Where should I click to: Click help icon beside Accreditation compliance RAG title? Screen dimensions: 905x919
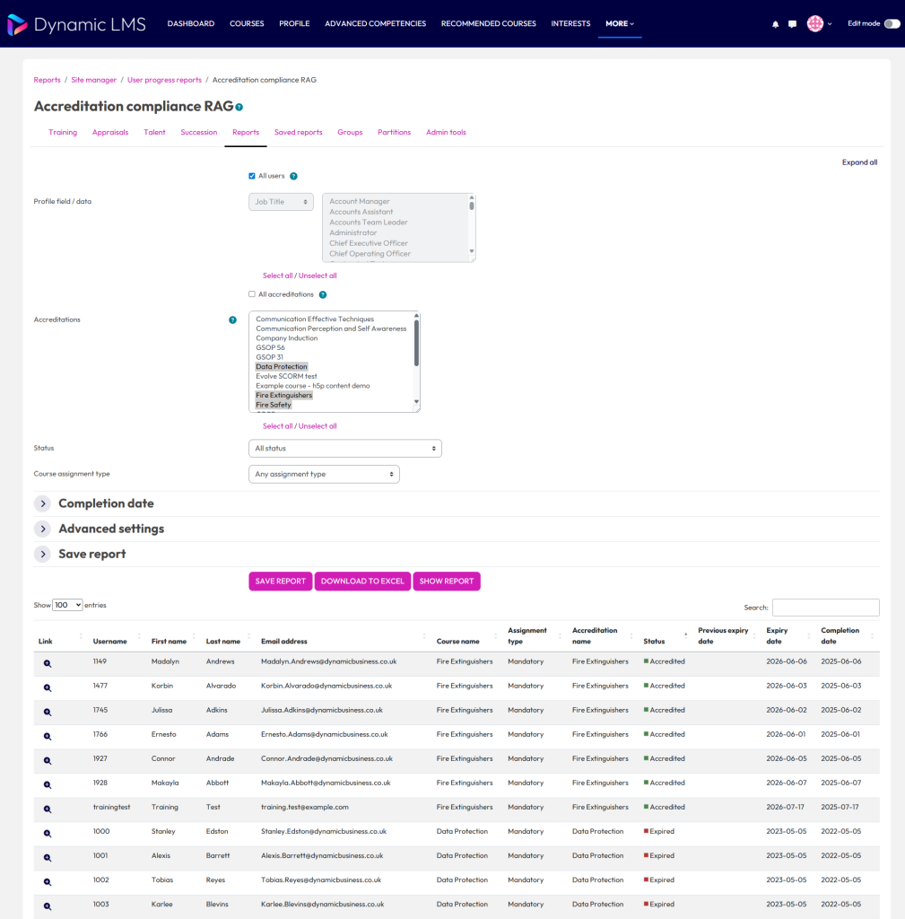[x=239, y=107]
